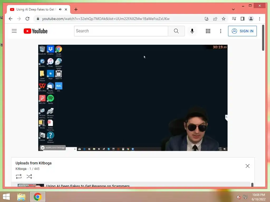The image size is (270, 202).
Task: Open YouTube hamburger guide menu
Action: tap(14, 31)
